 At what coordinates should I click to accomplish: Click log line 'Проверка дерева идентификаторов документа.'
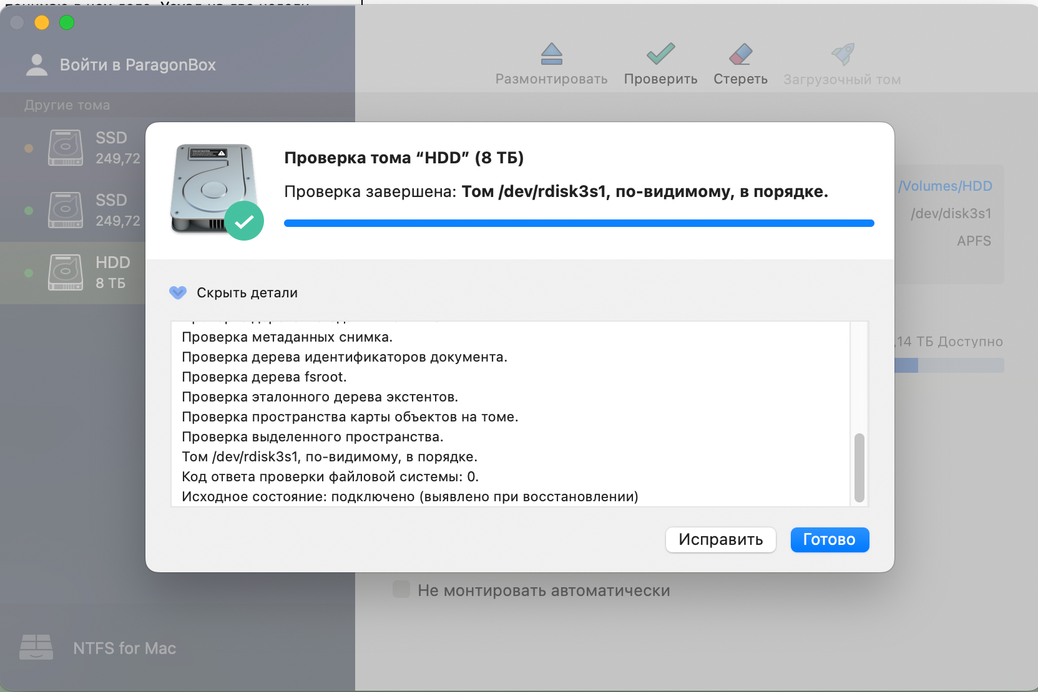[345, 357]
